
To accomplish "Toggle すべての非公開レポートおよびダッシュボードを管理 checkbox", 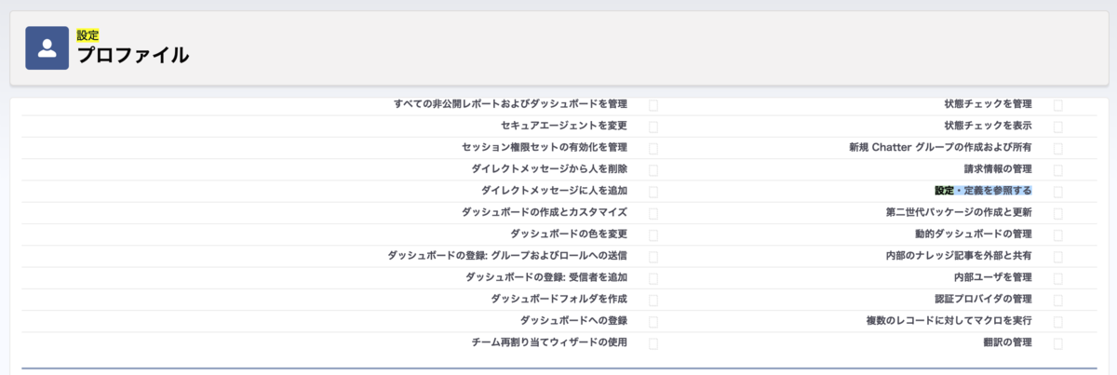I will 653,105.
